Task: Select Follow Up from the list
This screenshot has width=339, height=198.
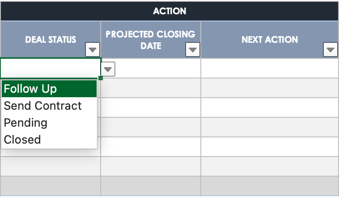Action: point(49,89)
